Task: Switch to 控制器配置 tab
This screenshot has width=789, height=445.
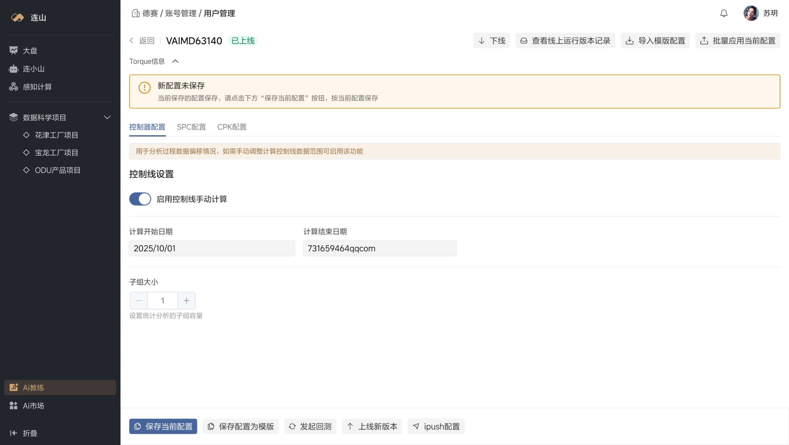Action: (x=147, y=127)
